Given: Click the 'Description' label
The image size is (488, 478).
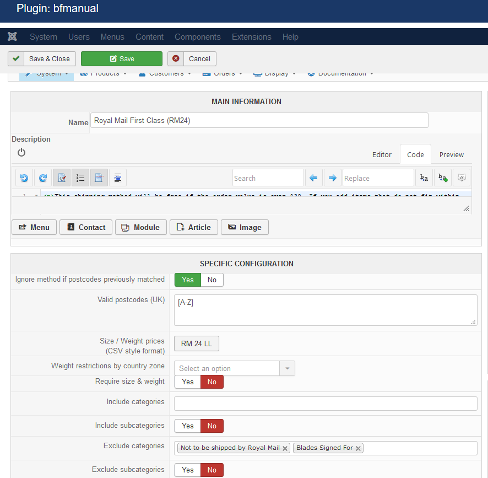Looking at the screenshot, I should 31,139.
